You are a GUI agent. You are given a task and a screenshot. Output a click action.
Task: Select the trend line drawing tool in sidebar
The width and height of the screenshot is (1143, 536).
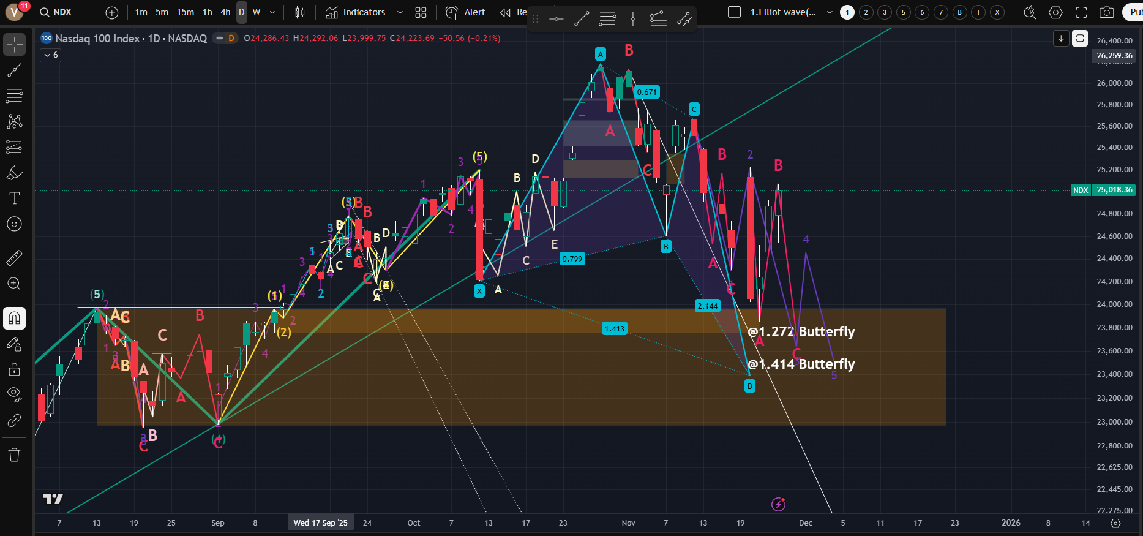(14, 70)
